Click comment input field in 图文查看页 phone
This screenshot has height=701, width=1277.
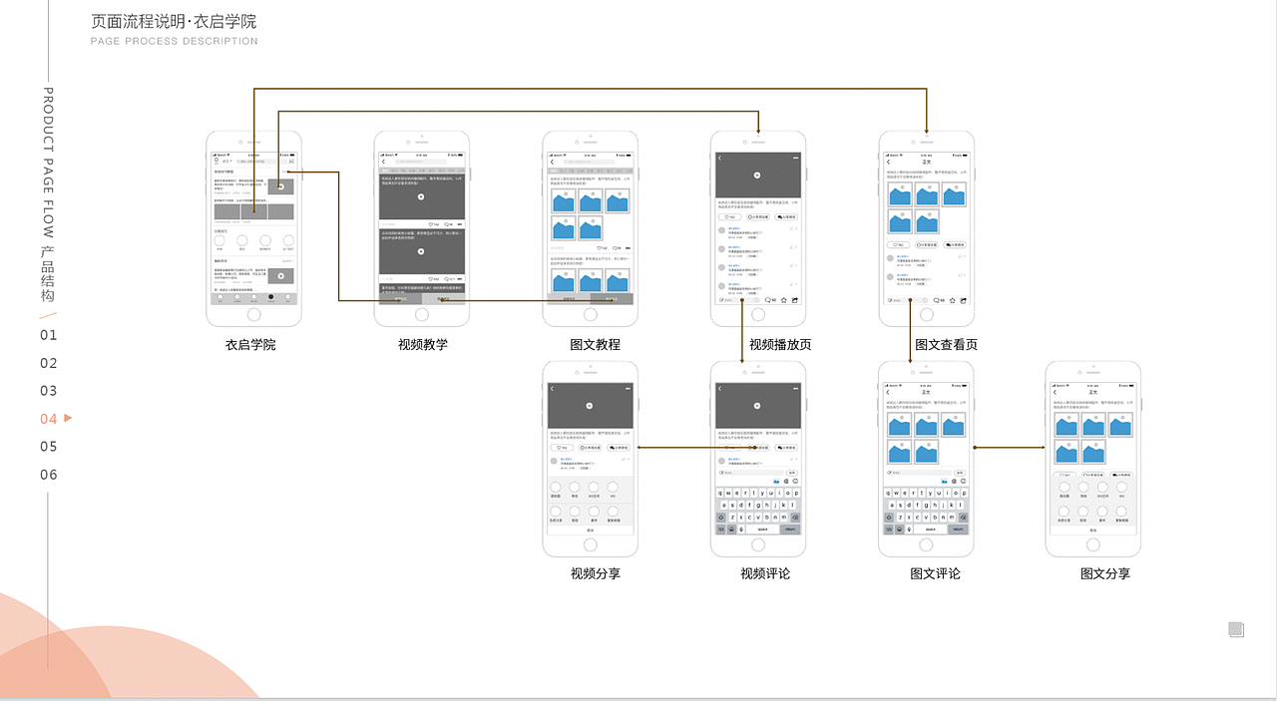907,299
